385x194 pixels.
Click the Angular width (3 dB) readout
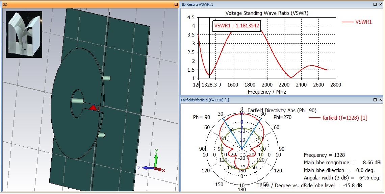[342, 178]
